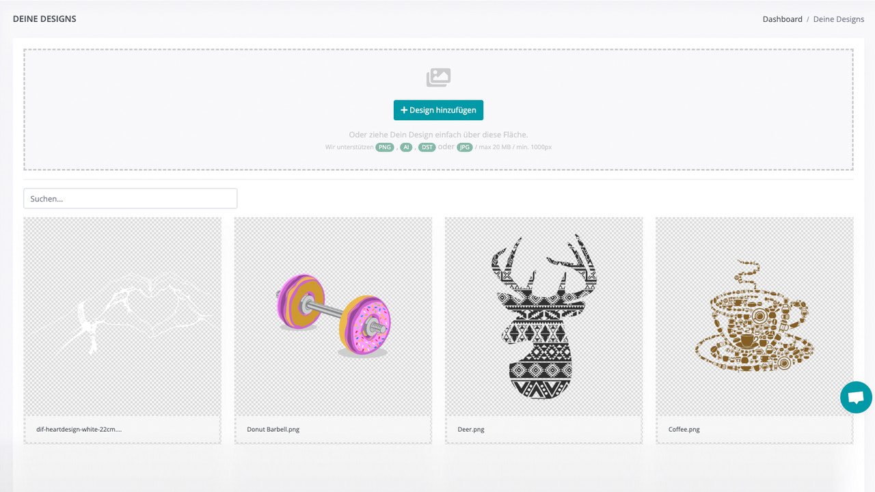Open the chat support bubble
The image size is (875, 492).
tap(856, 397)
